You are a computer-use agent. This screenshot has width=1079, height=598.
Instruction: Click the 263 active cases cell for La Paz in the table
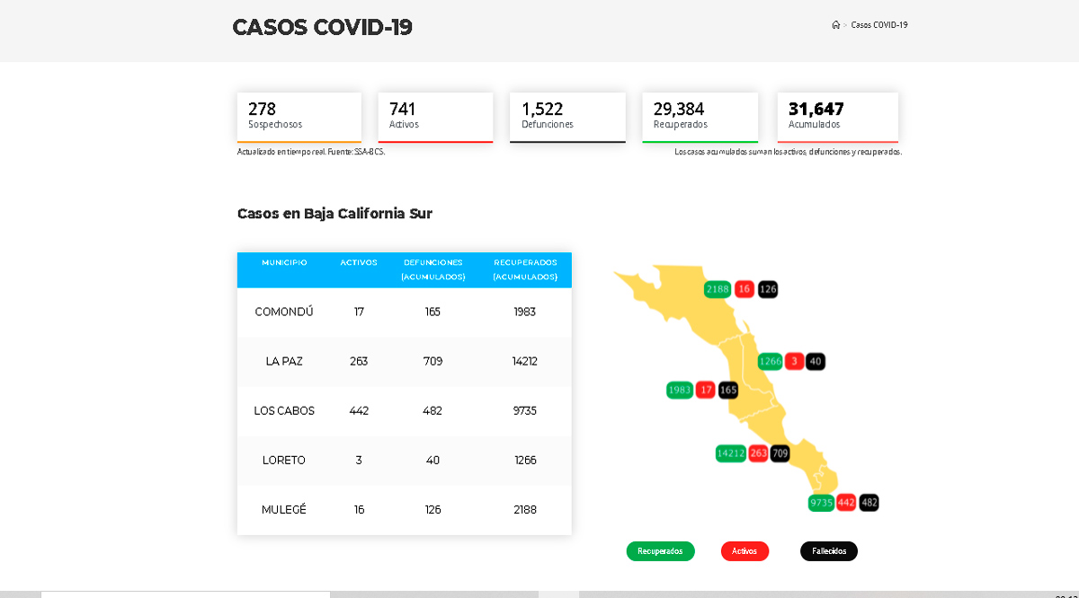pos(359,362)
